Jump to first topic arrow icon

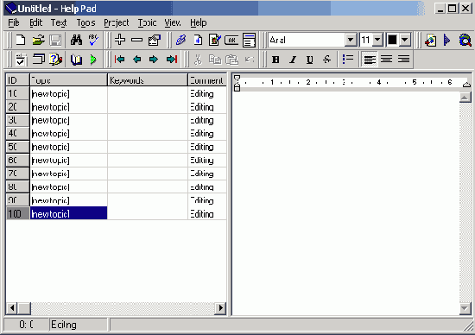coord(120,59)
